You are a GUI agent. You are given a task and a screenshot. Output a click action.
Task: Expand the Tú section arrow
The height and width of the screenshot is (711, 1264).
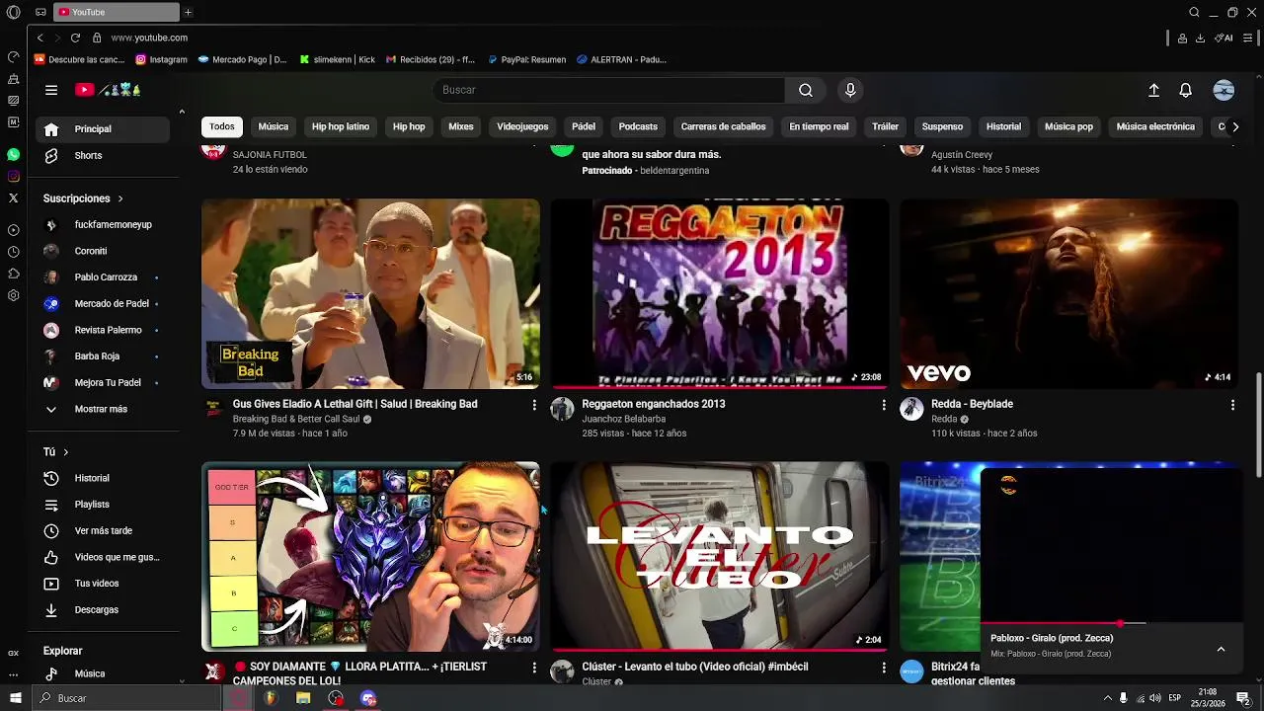coord(65,452)
